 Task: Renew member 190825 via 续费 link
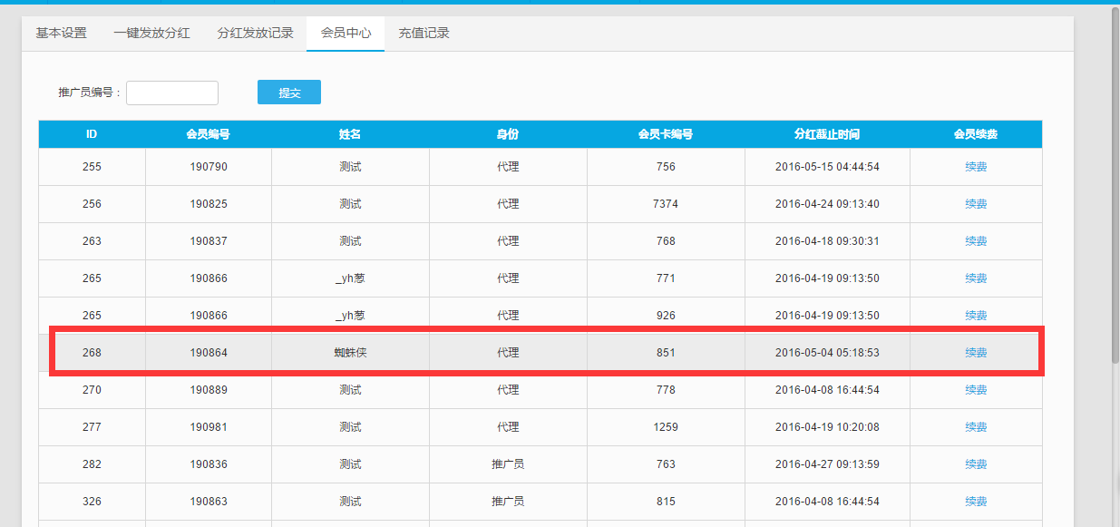976,204
